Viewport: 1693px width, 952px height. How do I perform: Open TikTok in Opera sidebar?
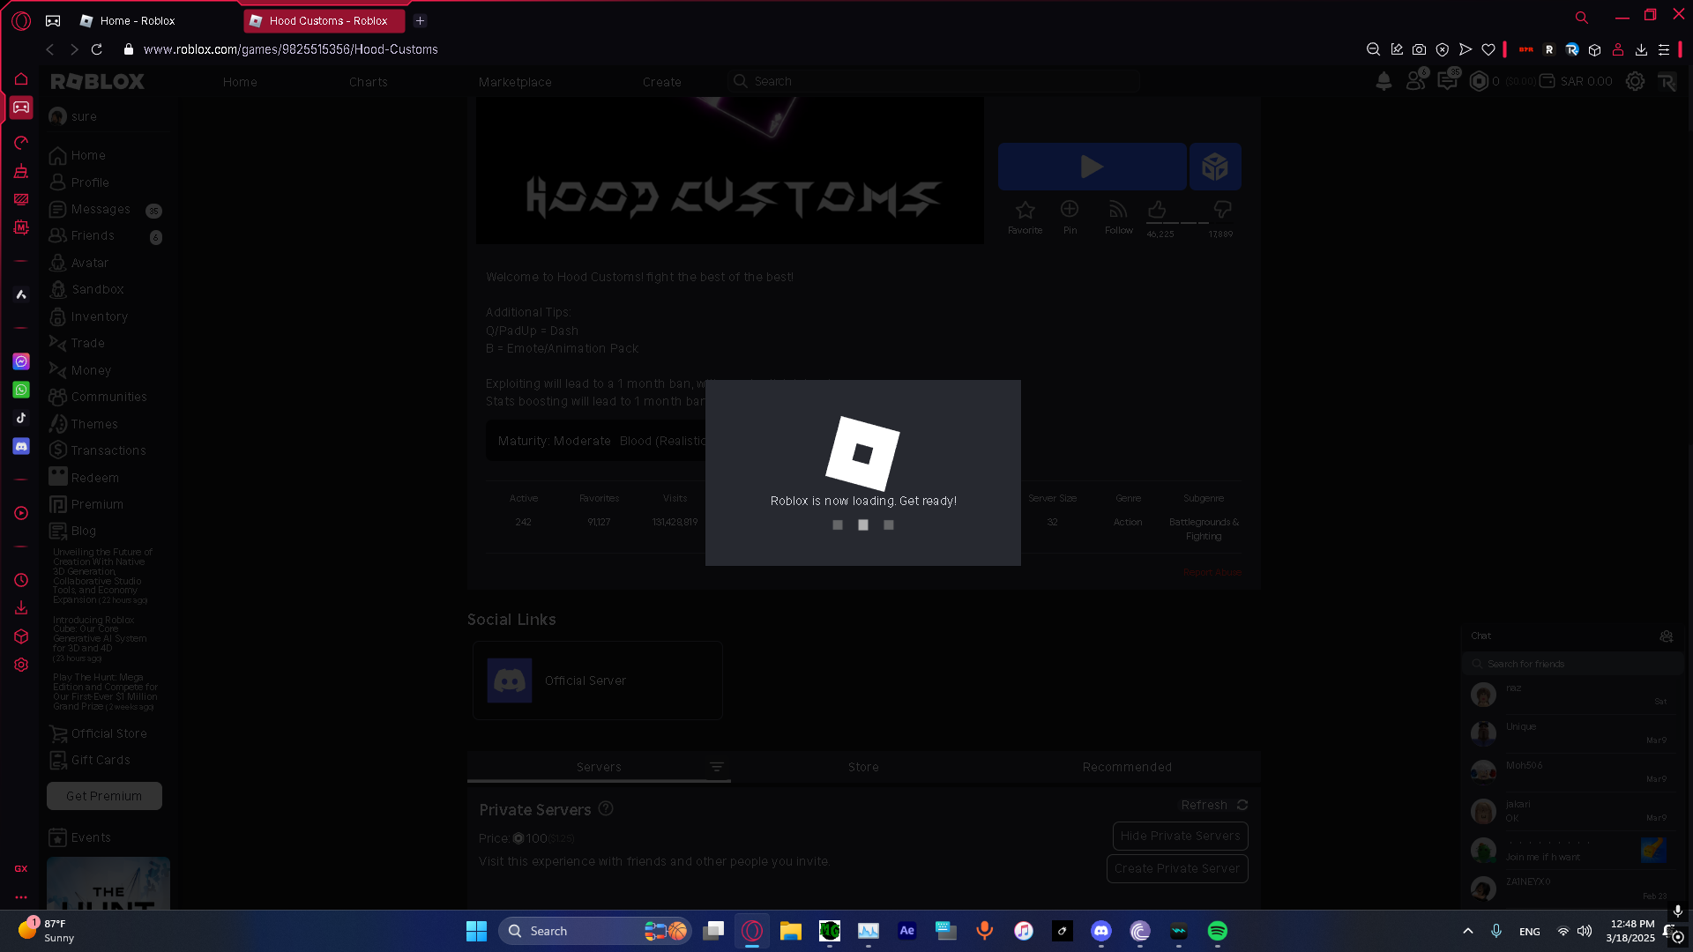(21, 418)
